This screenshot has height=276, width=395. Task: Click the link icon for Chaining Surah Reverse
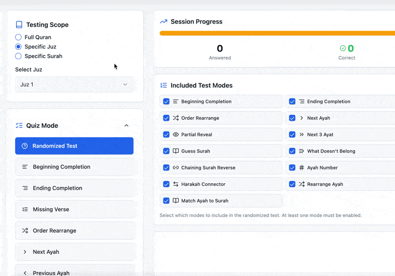176,168
